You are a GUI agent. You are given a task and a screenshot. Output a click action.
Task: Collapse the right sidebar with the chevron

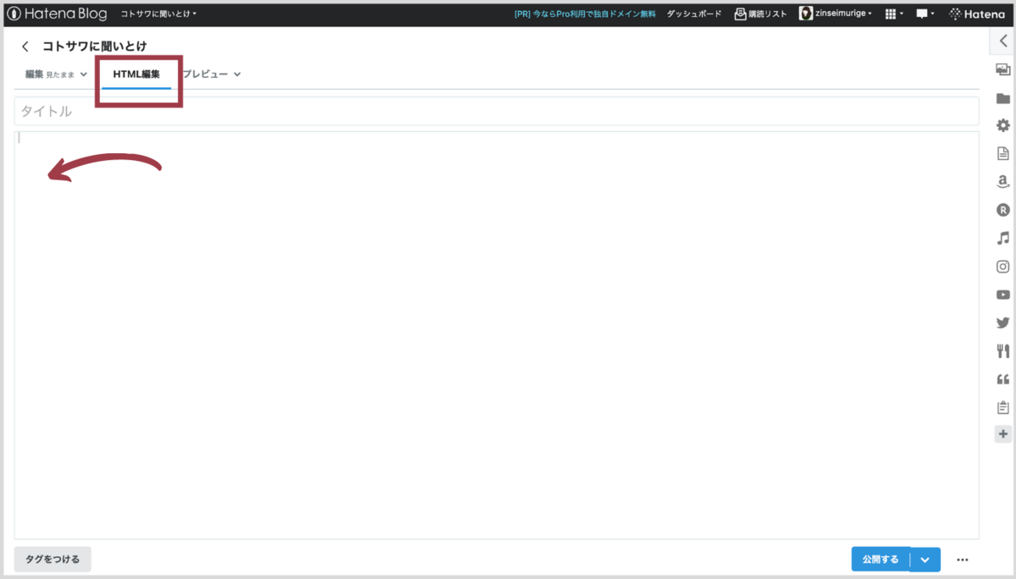[x=1003, y=40]
